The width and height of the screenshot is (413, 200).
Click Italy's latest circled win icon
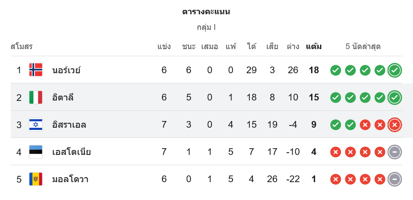[x=394, y=97]
